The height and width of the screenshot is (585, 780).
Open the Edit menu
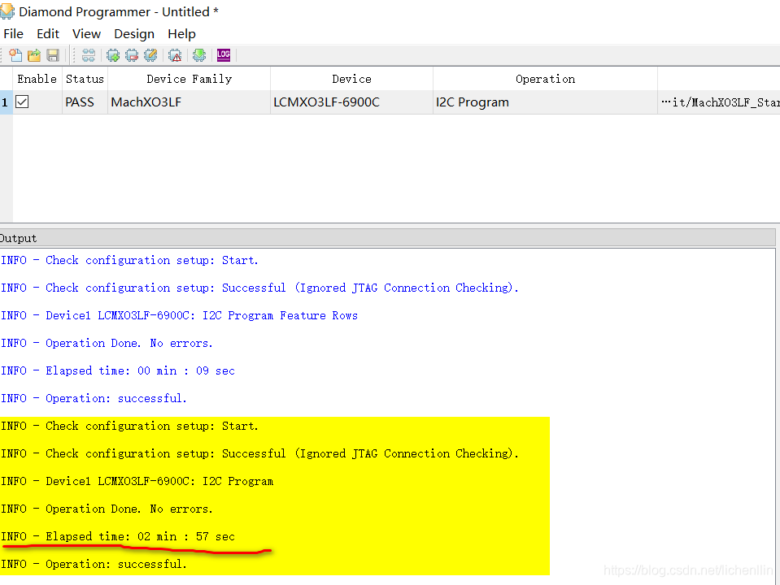point(48,34)
